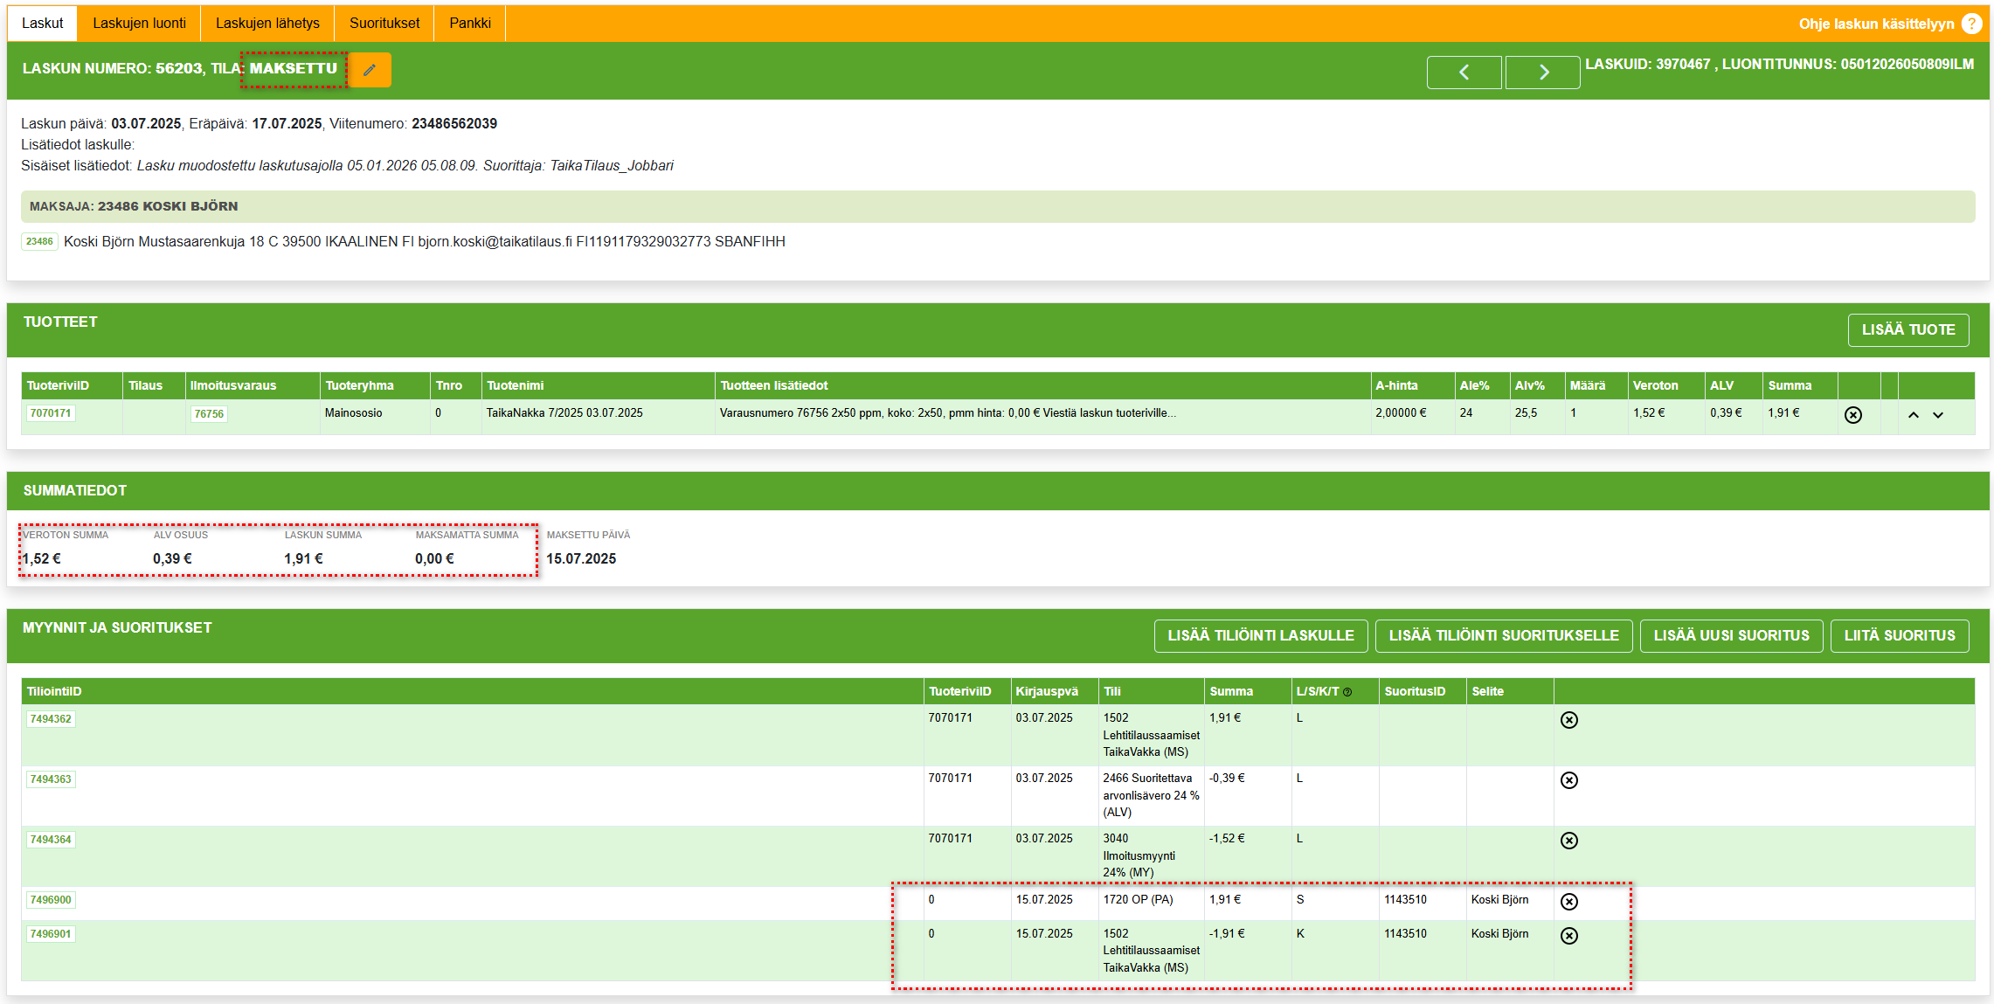Viewport: 1994px width, 1004px height.
Task: Open ilmoitusvaraus 76756 link
Action: (209, 414)
